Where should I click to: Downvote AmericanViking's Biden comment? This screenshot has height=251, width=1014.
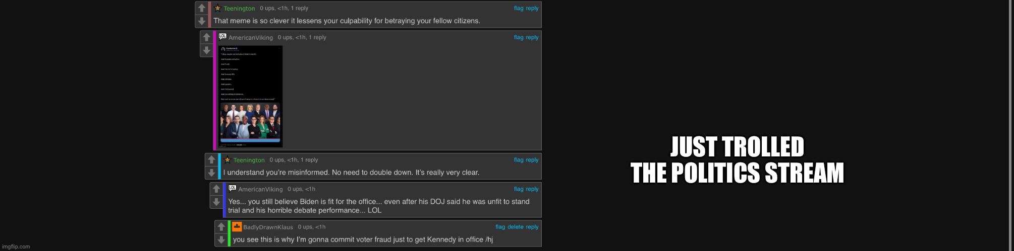(216, 202)
